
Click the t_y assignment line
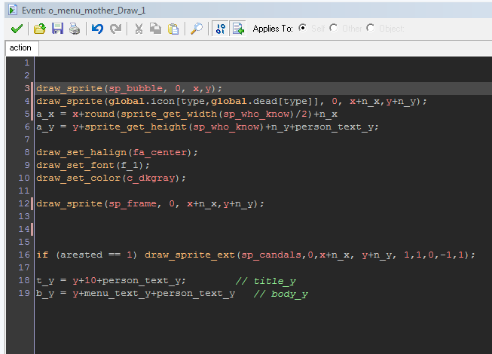[x=111, y=280]
